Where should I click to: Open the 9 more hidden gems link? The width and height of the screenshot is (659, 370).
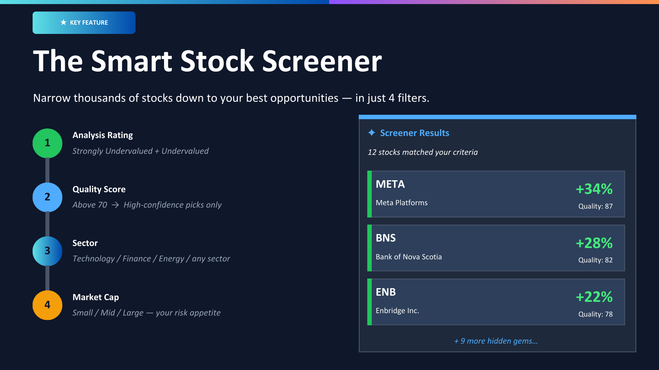496,341
